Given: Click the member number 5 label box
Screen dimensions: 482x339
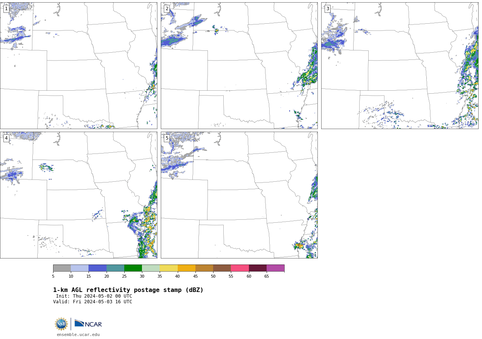Looking at the screenshot, I should tap(167, 138).
